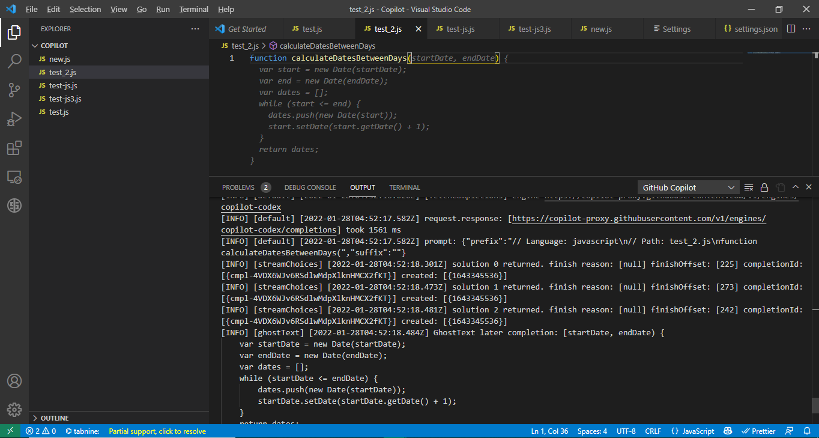The width and height of the screenshot is (819, 438).
Task: Open the Help menu
Action: (x=226, y=10)
